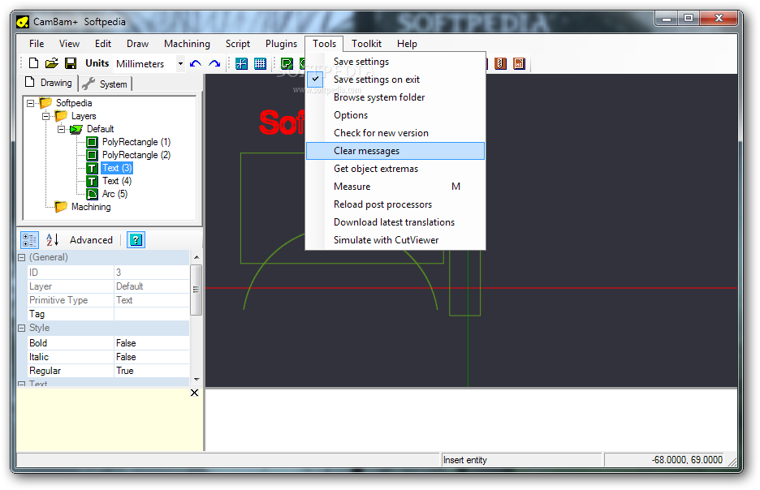
Task: Select the Text (3) tree item
Action: tap(117, 168)
